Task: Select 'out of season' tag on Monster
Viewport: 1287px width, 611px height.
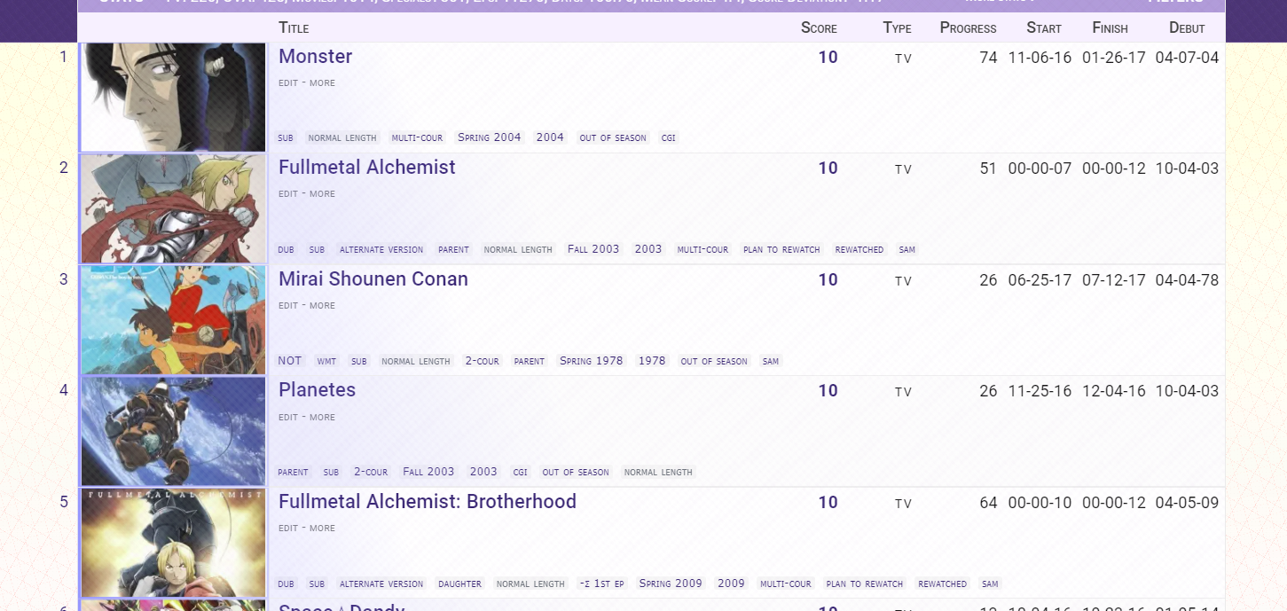Action: point(613,137)
